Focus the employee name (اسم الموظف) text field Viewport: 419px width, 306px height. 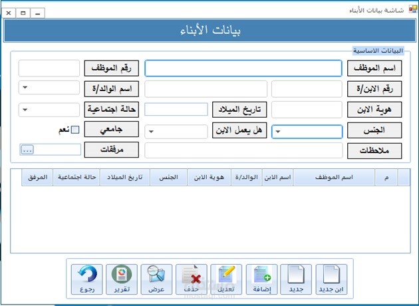pyautogui.click(x=243, y=69)
